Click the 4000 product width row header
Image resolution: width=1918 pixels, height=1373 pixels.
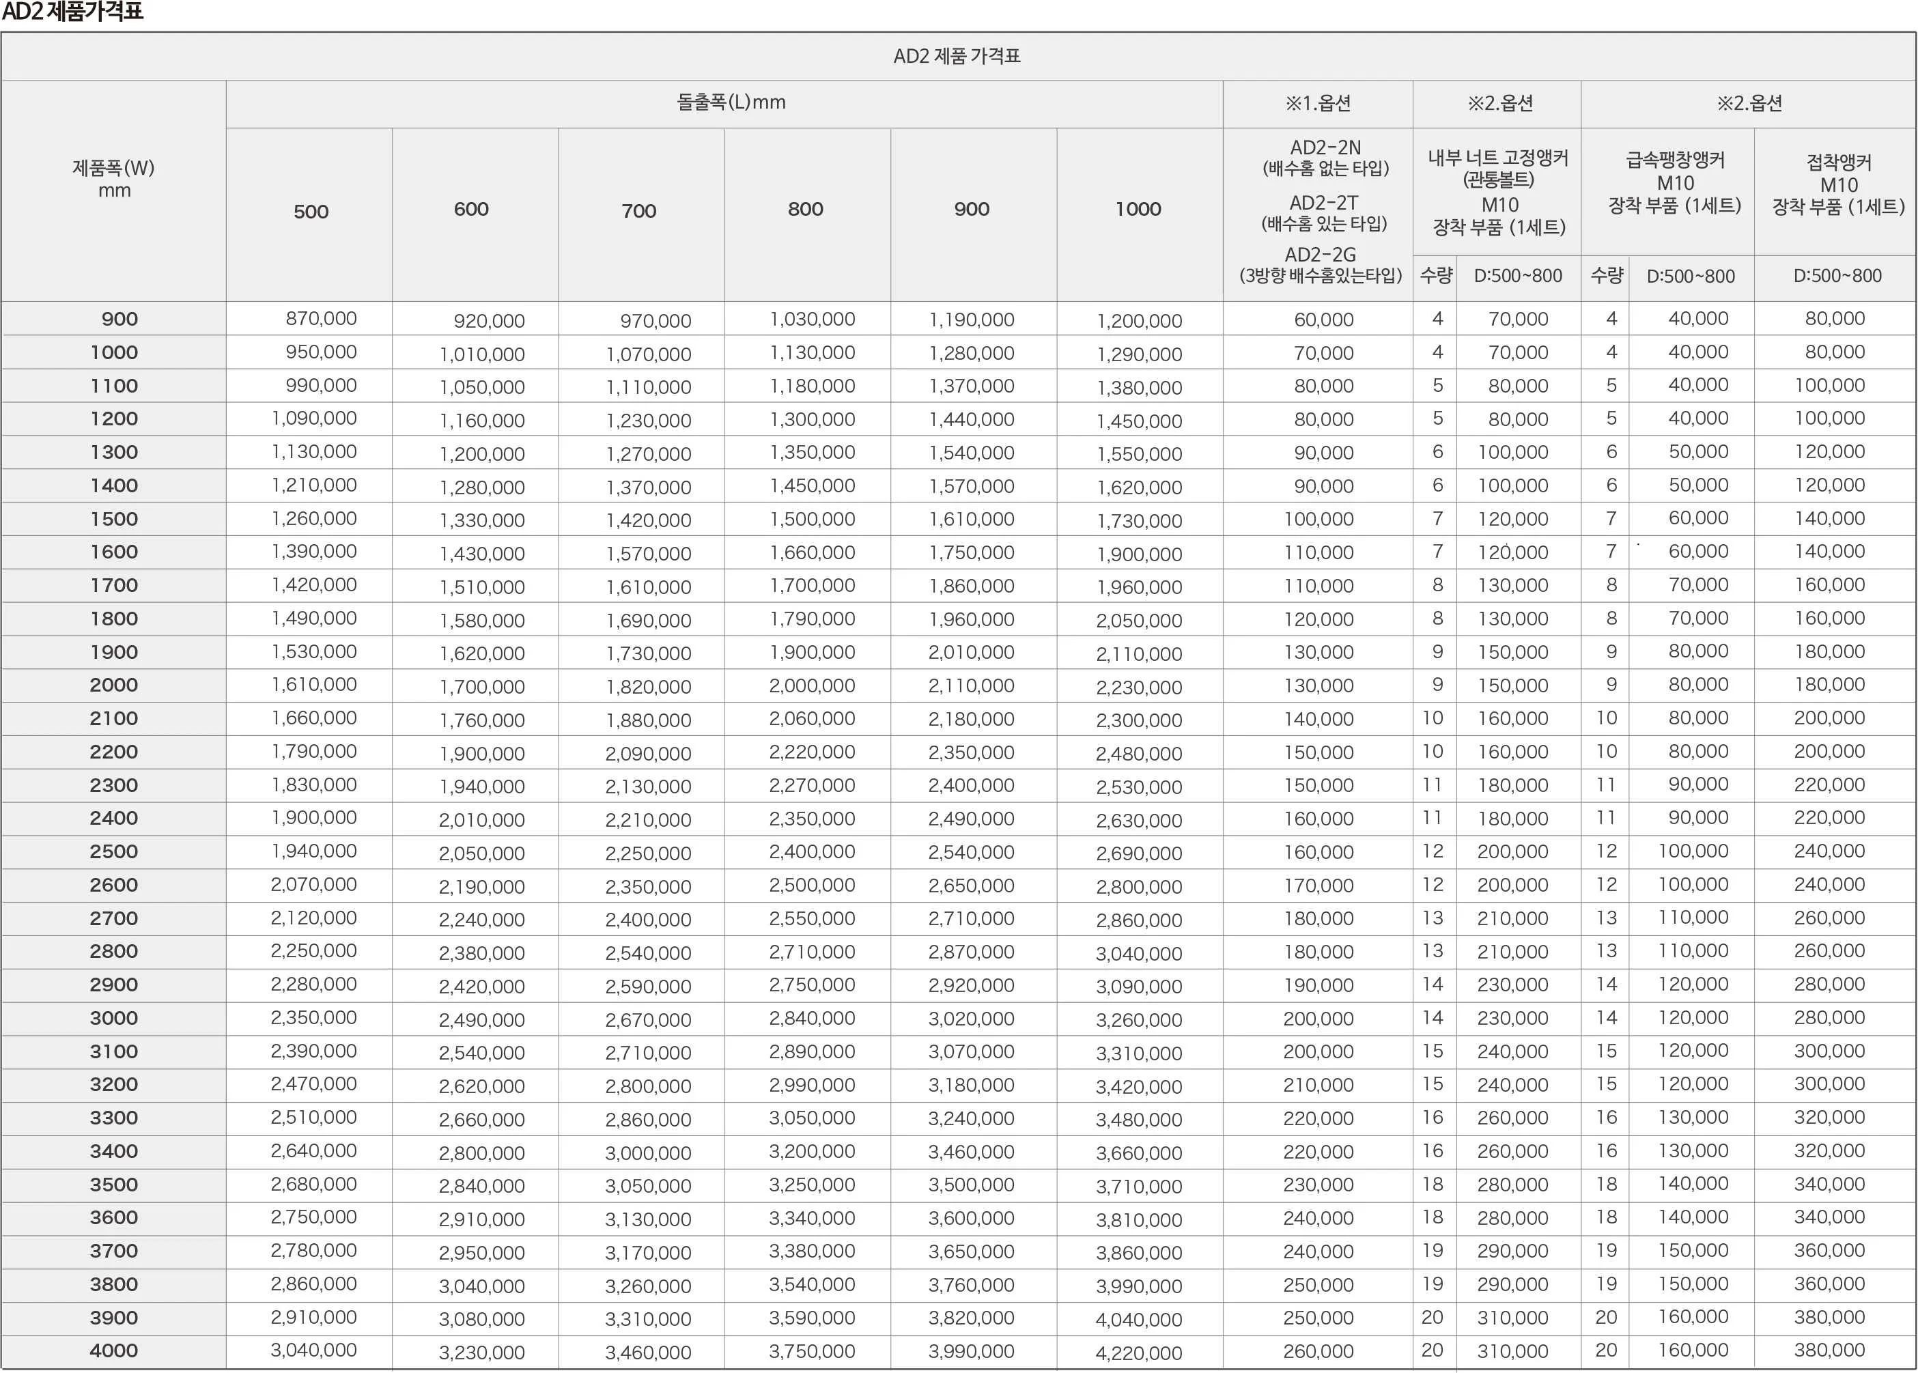[114, 1351]
